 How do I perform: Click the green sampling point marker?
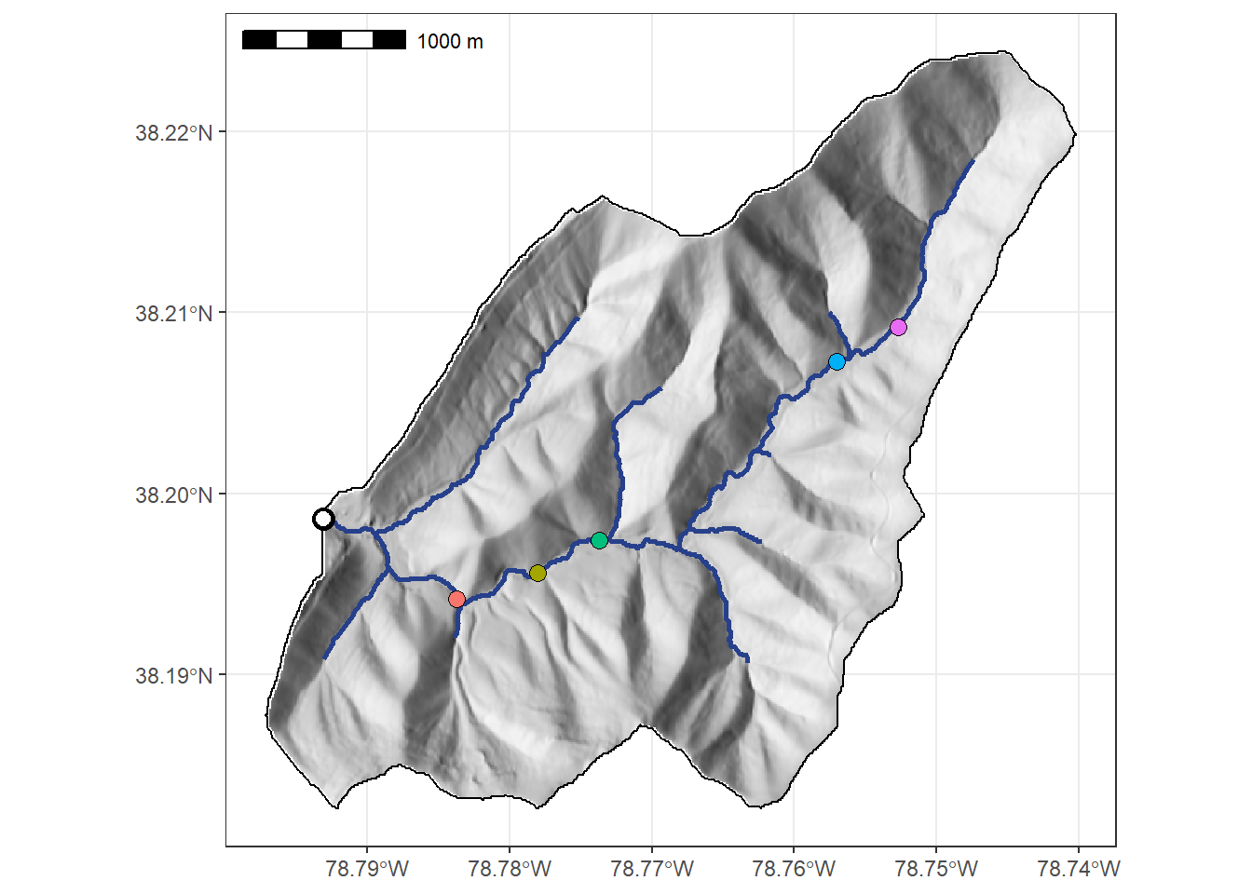coord(599,540)
